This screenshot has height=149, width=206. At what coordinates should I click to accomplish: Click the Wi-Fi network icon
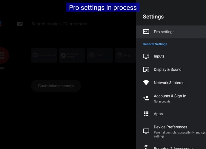[146, 83]
